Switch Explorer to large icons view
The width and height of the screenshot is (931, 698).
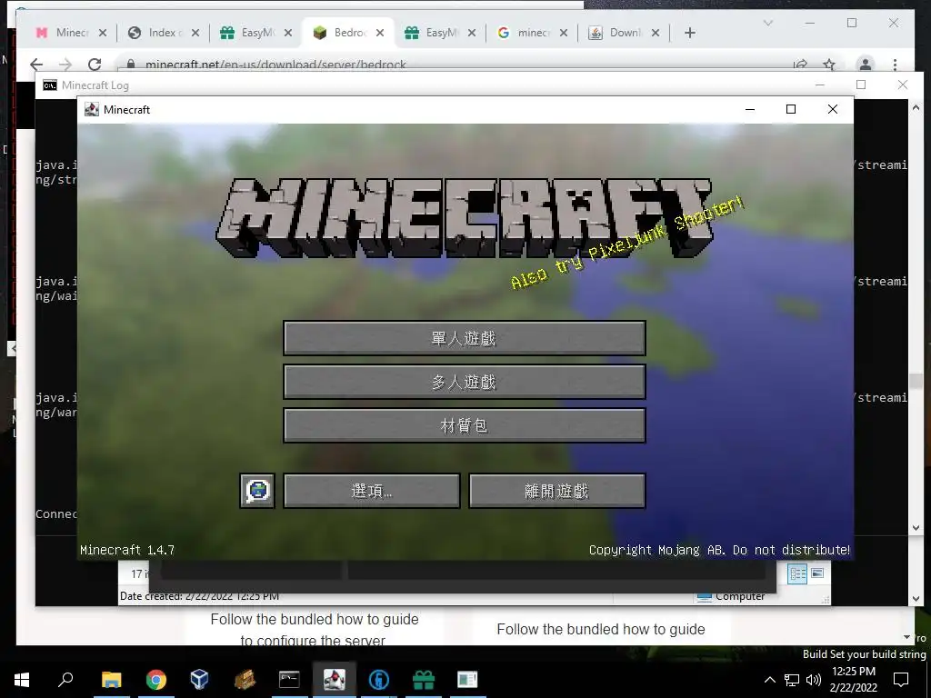817,573
